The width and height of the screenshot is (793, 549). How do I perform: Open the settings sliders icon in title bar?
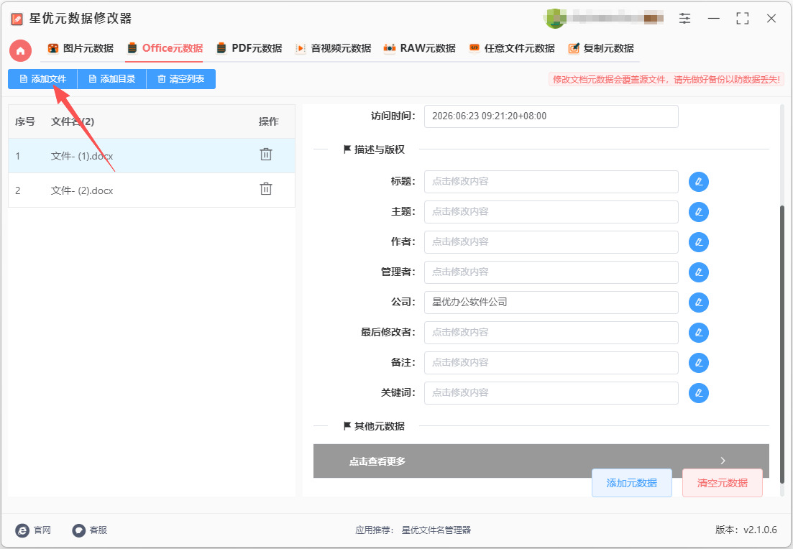(684, 19)
